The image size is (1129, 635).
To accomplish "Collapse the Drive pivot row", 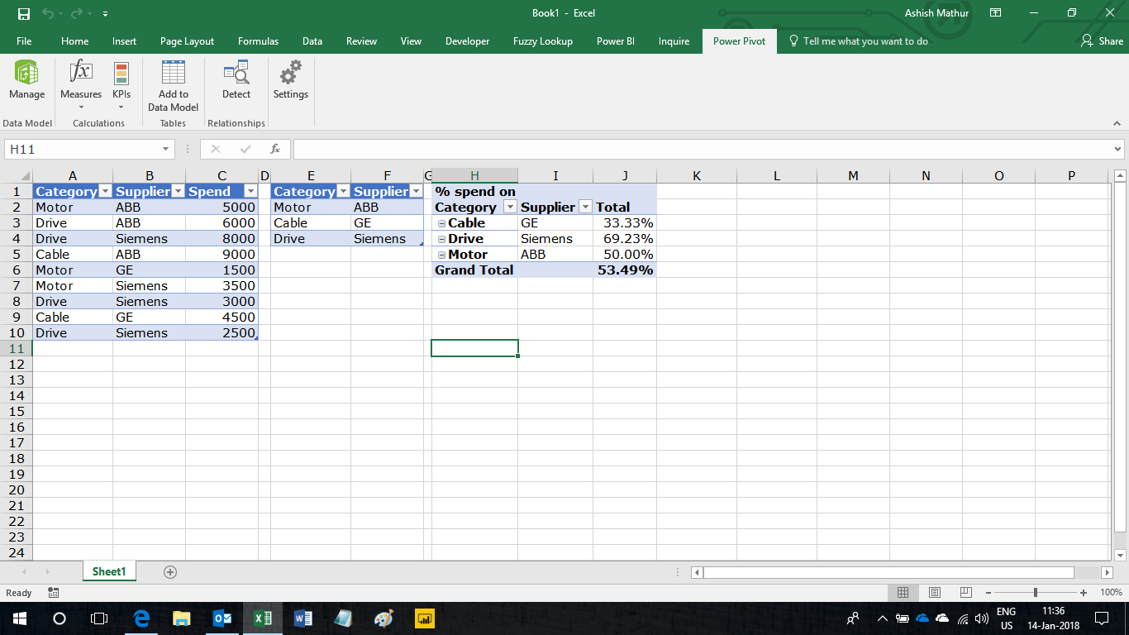I will click(442, 239).
